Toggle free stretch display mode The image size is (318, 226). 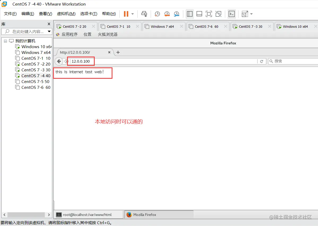point(218,14)
